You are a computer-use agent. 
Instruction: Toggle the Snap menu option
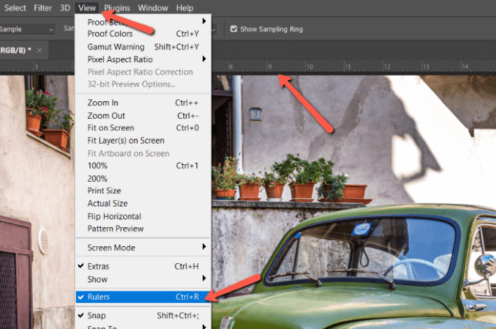[x=96, y=316]
